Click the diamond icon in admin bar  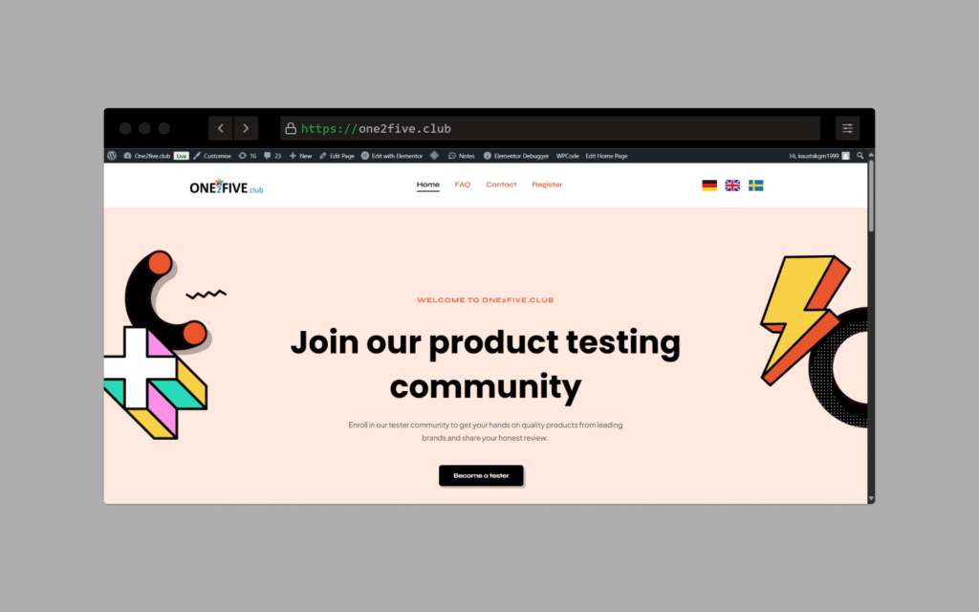pyautogui.click(x=435, y=156)
